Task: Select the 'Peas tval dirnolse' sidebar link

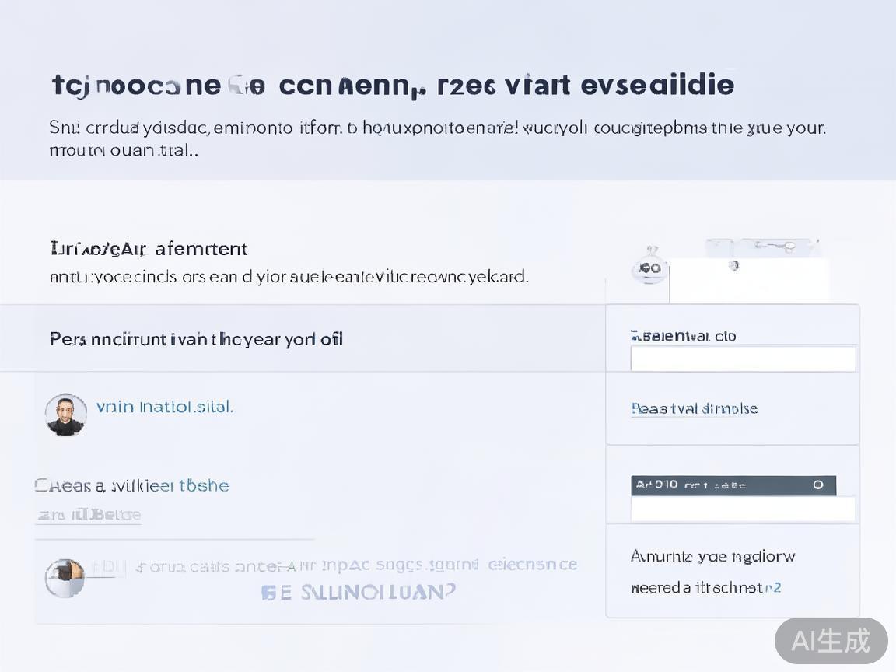Action: tap(694, 409)
